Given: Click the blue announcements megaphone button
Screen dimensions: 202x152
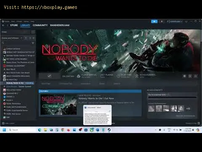Looking at the screenshot, I should coord(154,22).
